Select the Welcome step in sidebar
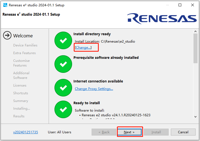200x141 pixels. (23, 36)
